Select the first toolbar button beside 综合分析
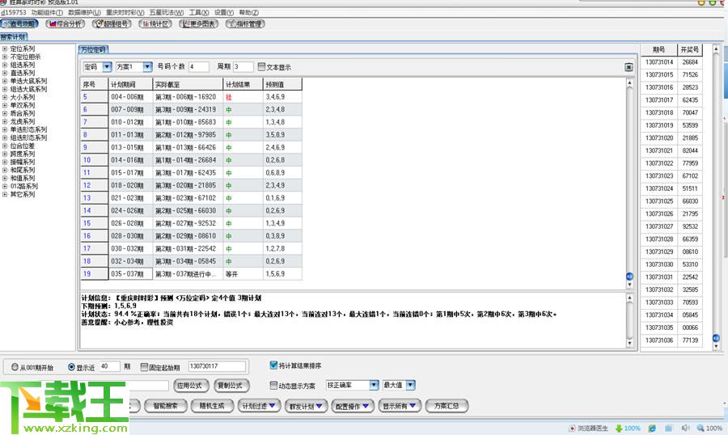Screen dimensions: 728x435 [x=19, y=23]
